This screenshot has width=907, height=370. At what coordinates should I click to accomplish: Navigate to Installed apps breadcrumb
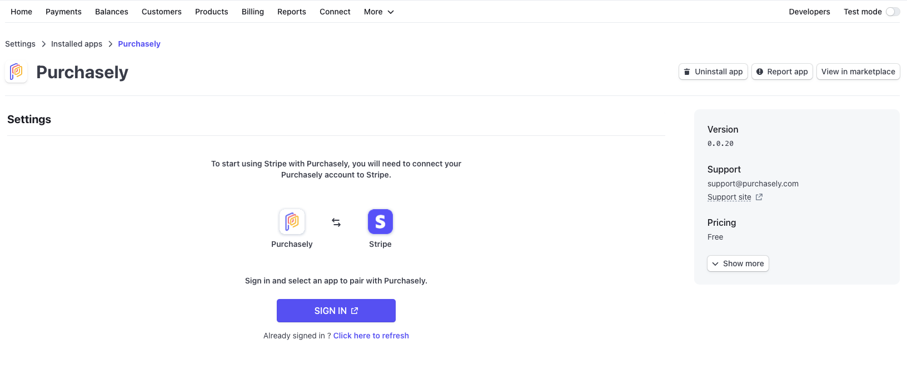[77, 44]
